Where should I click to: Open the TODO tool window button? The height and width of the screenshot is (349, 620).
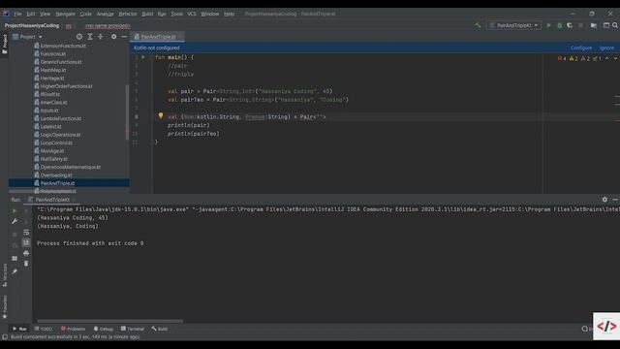44,329
